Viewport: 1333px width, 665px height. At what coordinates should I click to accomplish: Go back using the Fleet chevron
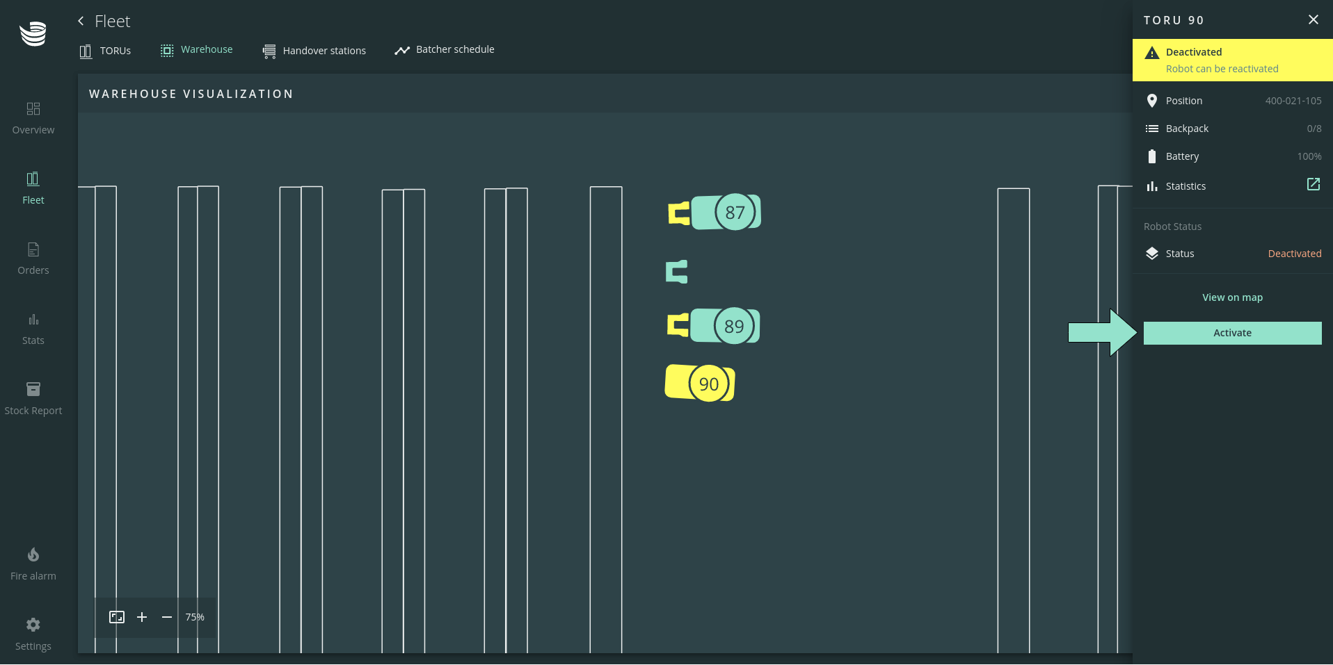[81, 21]
